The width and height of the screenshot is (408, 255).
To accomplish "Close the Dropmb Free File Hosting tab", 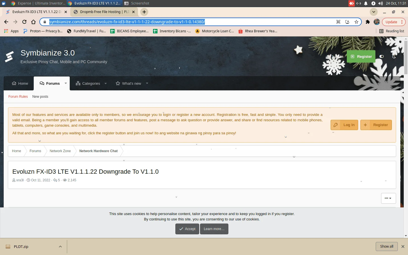I will coord(133,12).
